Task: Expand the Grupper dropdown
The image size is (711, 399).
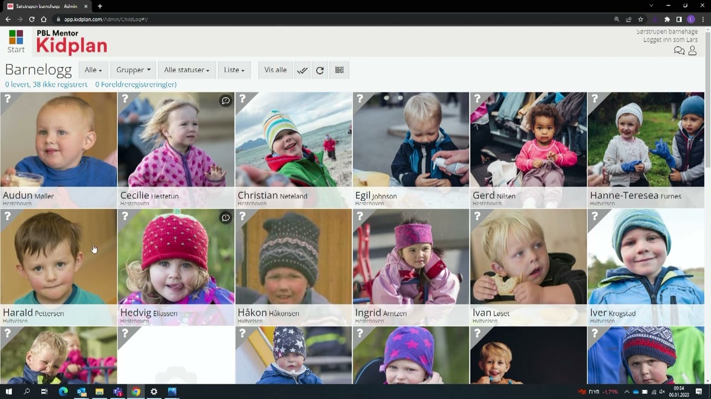Action: click(133, 70)
